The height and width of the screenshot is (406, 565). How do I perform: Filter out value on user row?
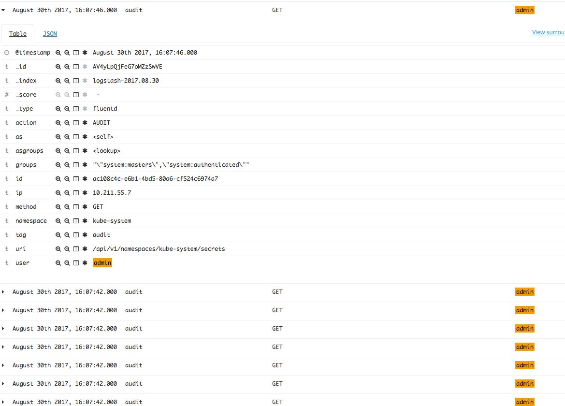click(x=67, y=263)
